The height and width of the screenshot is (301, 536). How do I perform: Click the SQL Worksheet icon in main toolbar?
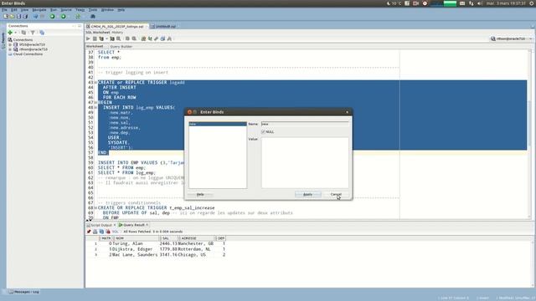point(78,17)
